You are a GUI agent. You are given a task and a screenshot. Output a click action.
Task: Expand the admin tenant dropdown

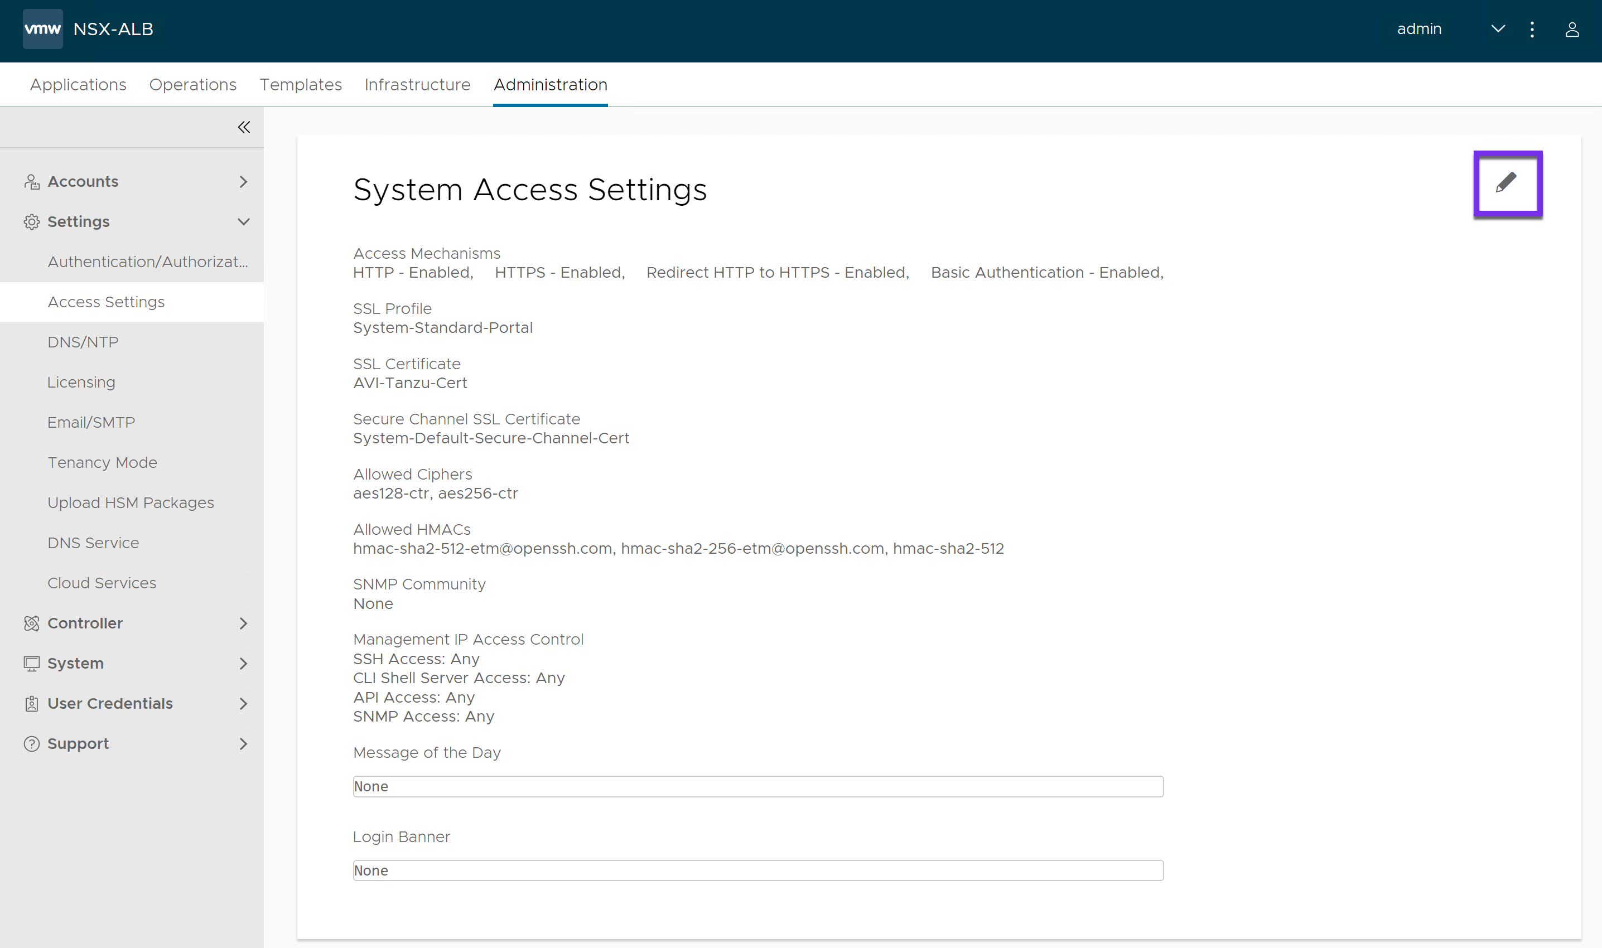[1497, 30]
